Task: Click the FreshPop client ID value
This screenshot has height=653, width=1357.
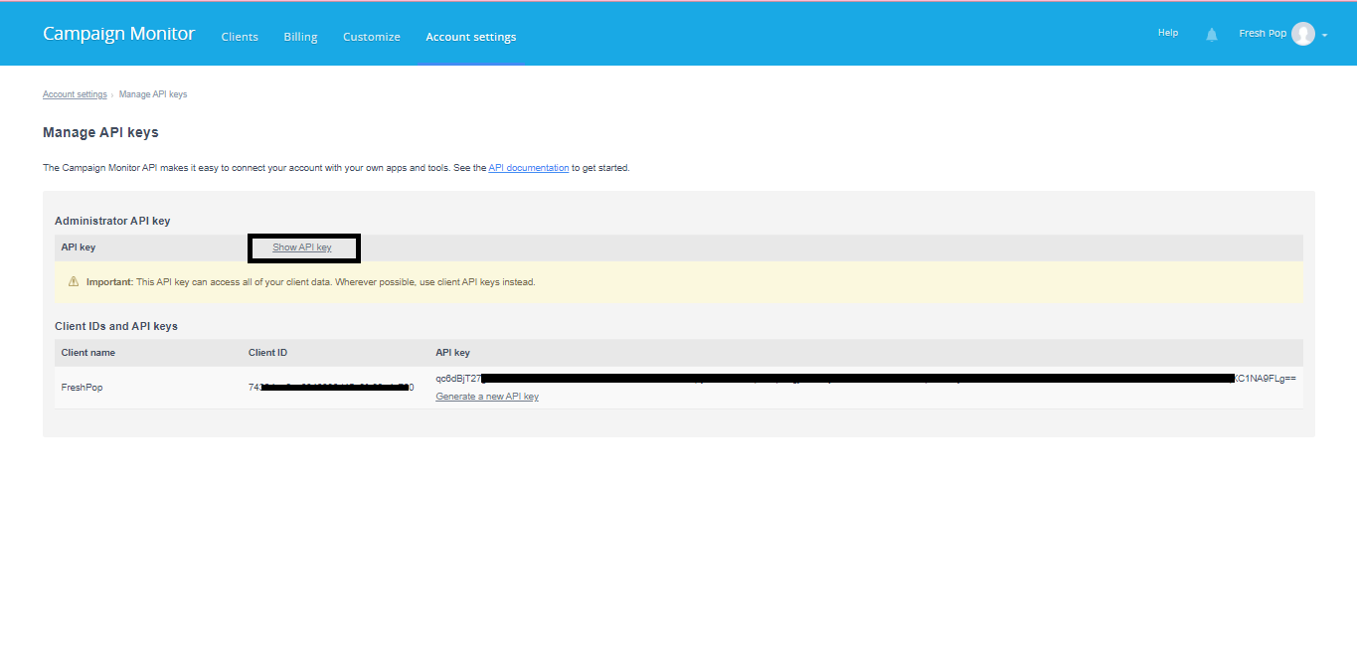Action: click(x=331, y=388)
